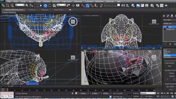
Task: Toggle the 3D Snaps button
Action: pos(83,5)
